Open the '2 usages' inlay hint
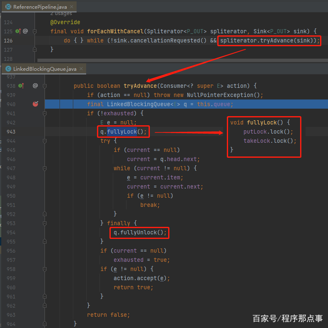Image resolution: width=328 pixels, height=328 pixels. [61, 14]
